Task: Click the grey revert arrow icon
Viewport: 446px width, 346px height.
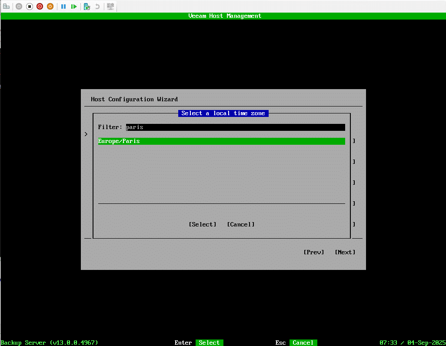Action: pos(97,7)
